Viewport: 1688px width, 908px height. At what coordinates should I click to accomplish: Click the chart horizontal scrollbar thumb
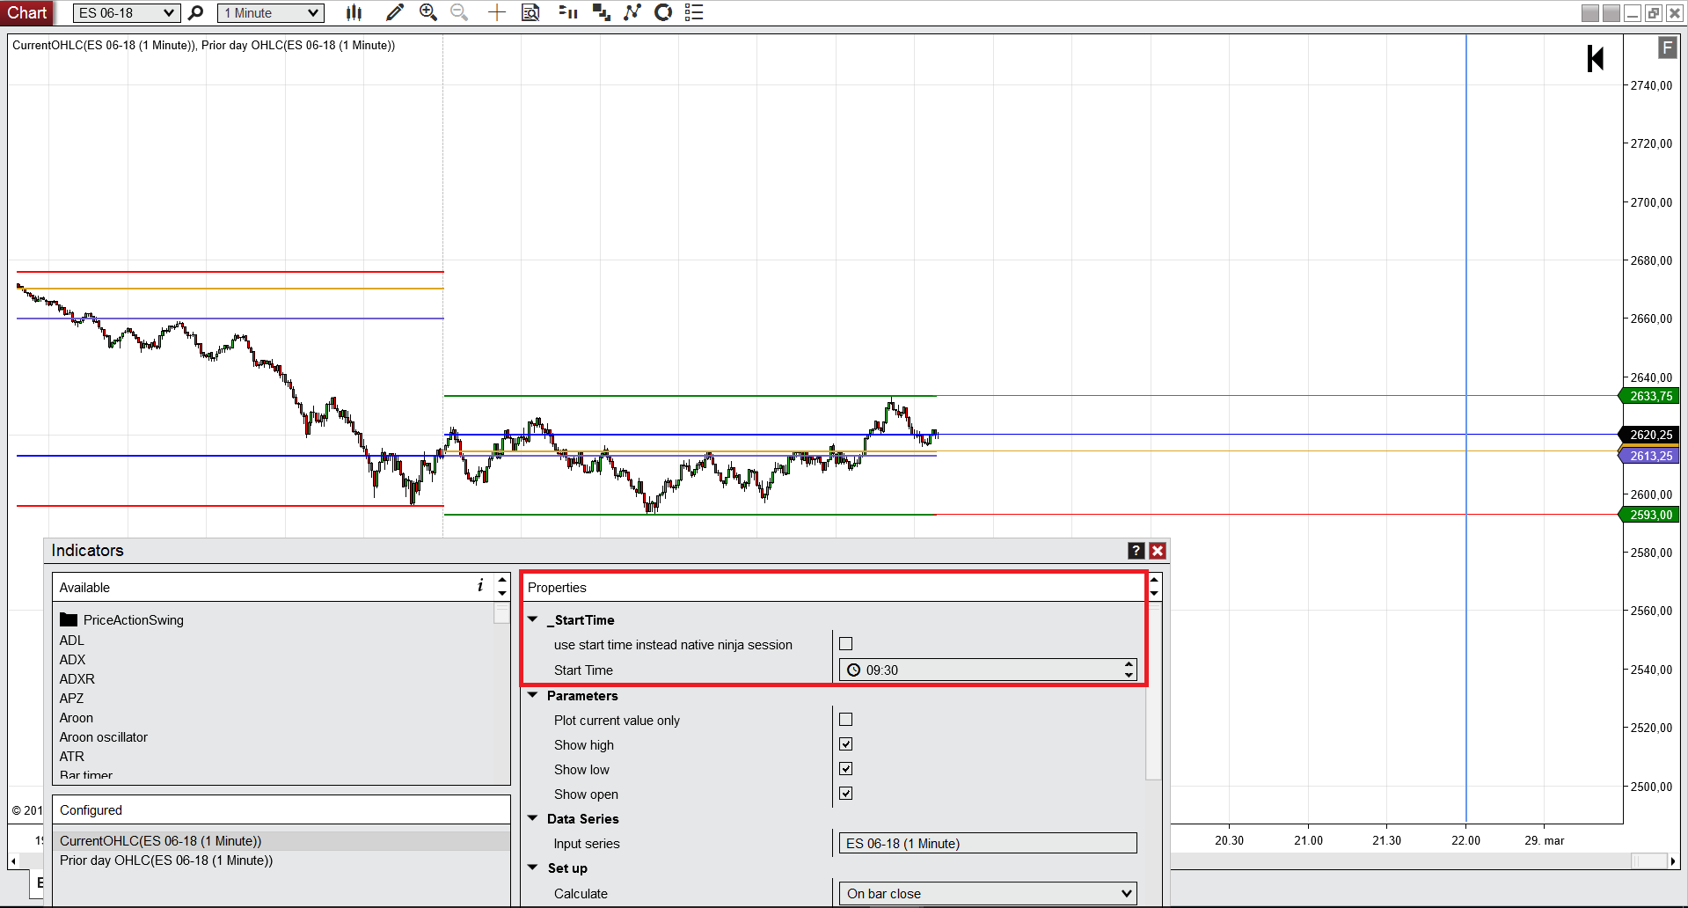[1649, 861]
